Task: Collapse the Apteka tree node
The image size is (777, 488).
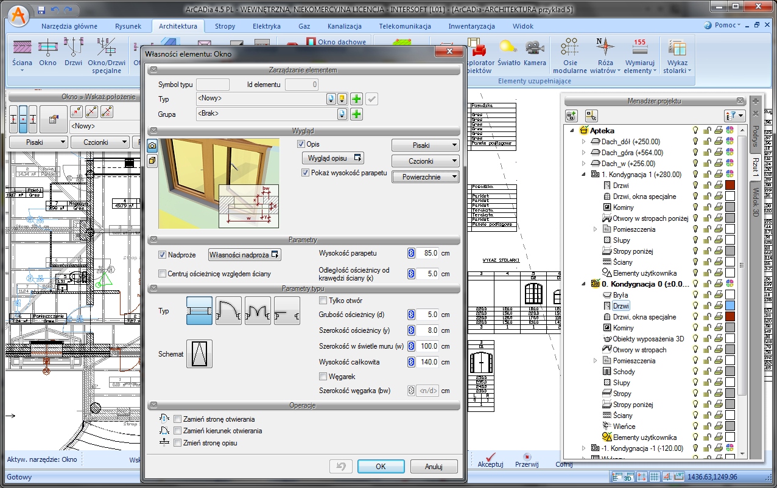Action: click(573, 131)
